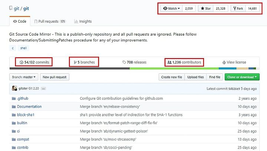Viewport: 267px width, 151px height.
Task: Expand commit message ellipsis button
Action: [43, 88]
